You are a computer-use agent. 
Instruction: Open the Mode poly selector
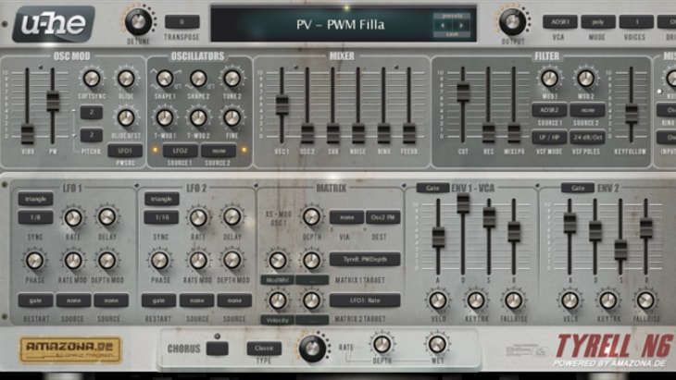pyautogui.click(x=598, y=22)
